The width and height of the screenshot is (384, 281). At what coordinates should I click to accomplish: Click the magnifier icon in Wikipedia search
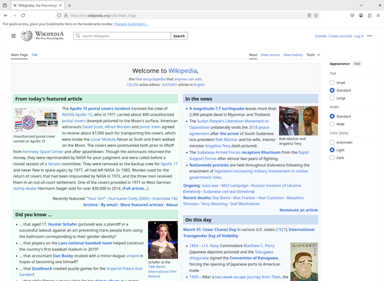78,36
